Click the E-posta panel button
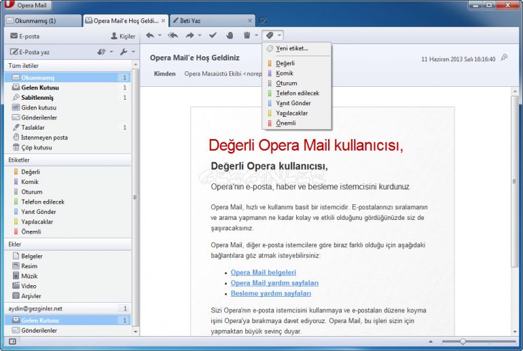This screenshot has width=523, height=351. click(25, 36)
